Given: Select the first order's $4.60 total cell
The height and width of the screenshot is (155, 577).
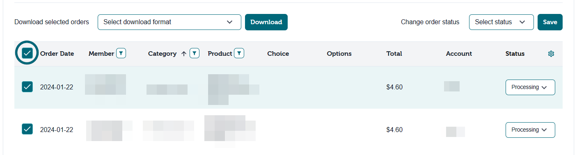Looking at the screenshot, I should (x=394, y=87).
